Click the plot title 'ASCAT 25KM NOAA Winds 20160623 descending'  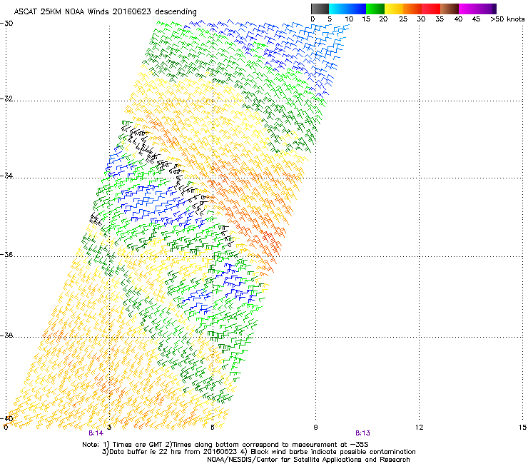coord(105,12)
